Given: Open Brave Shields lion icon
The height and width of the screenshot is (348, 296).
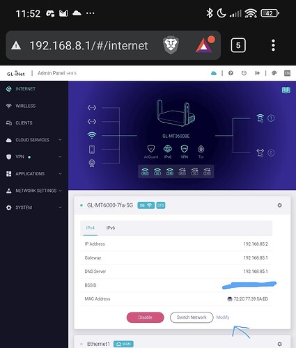Looking at the screenshot, I should (171, 45).
